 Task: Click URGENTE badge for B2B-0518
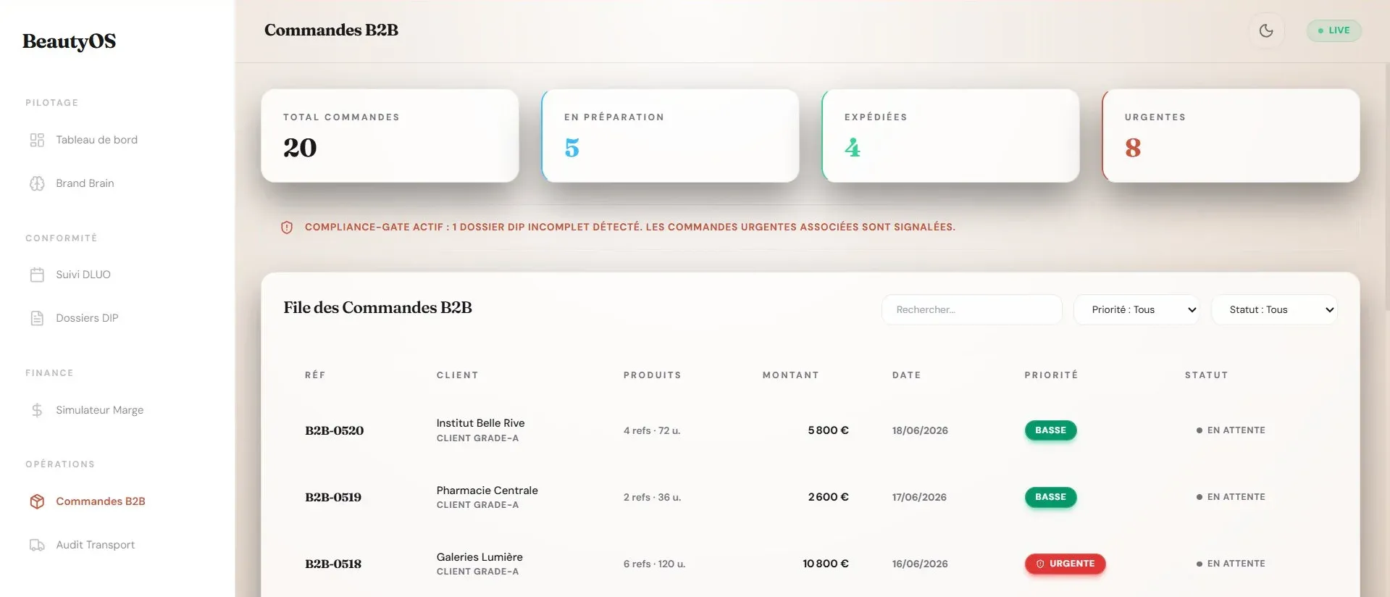[1065, 564]
